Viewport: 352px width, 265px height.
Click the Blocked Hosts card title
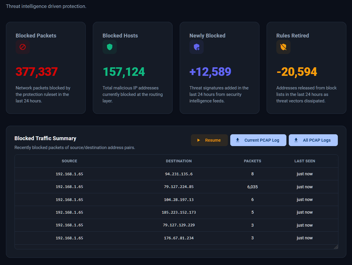coord(120,36)
